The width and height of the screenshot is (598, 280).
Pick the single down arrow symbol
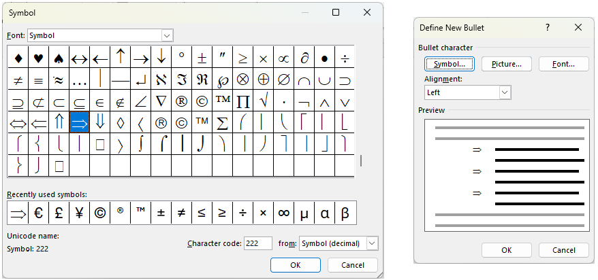161,58
